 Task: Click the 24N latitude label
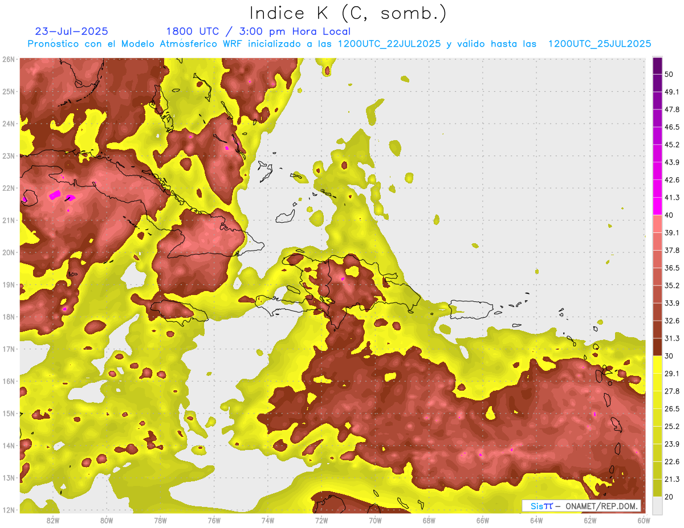[x=9, y=124]
